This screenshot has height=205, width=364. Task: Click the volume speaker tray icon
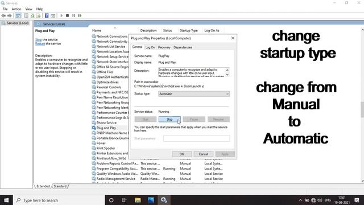point(320,200)
